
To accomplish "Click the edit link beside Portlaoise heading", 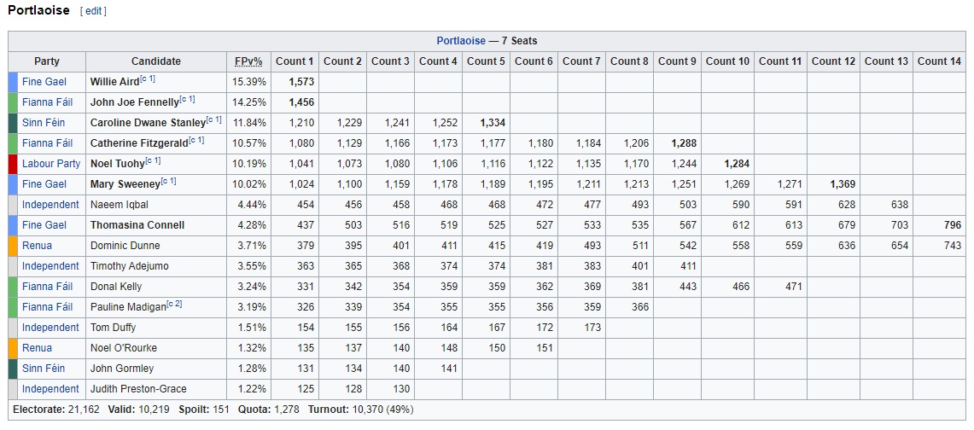I will tap(93, 11).
